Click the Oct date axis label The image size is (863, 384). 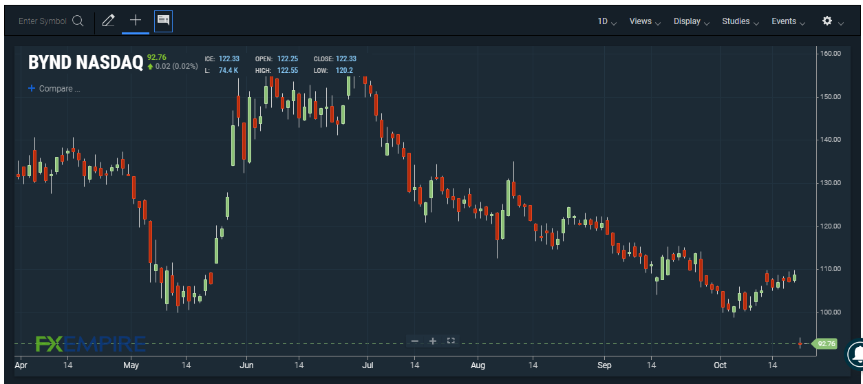point(721,365)
